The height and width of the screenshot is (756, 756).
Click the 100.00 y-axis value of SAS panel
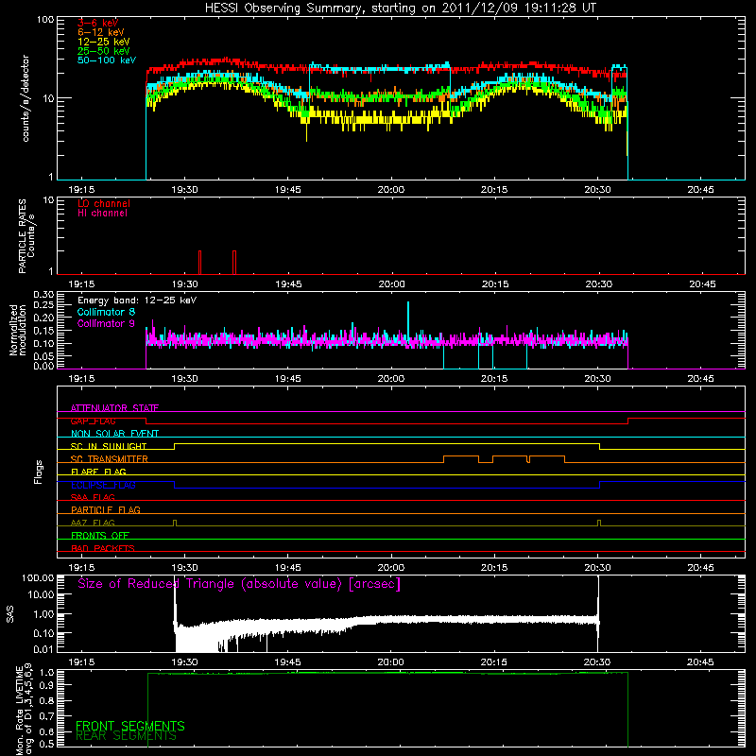[38, 577]
